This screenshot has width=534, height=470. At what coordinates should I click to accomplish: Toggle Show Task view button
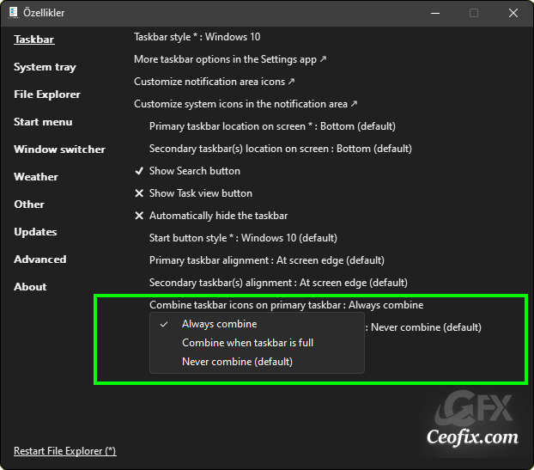pos(201,193)
